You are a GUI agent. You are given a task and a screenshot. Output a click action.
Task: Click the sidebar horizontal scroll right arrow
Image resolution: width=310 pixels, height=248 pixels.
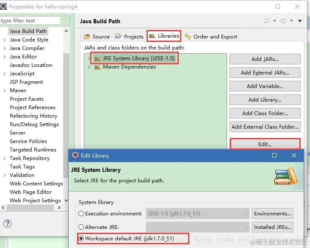pos(59,207)
